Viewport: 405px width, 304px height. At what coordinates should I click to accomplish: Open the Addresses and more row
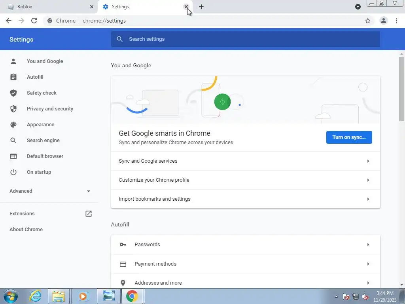[245, 283]
